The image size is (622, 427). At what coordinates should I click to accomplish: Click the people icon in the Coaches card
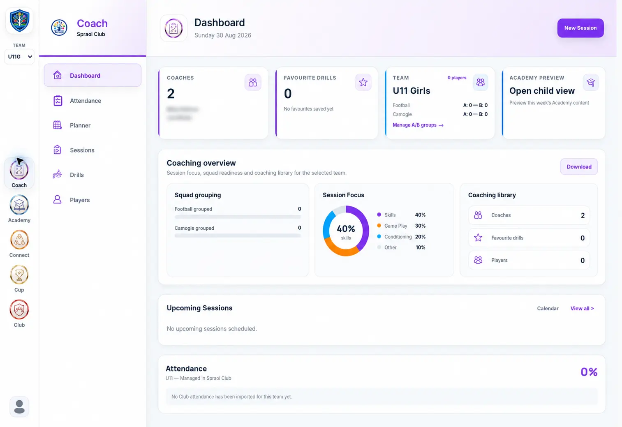tap(253, 83)
